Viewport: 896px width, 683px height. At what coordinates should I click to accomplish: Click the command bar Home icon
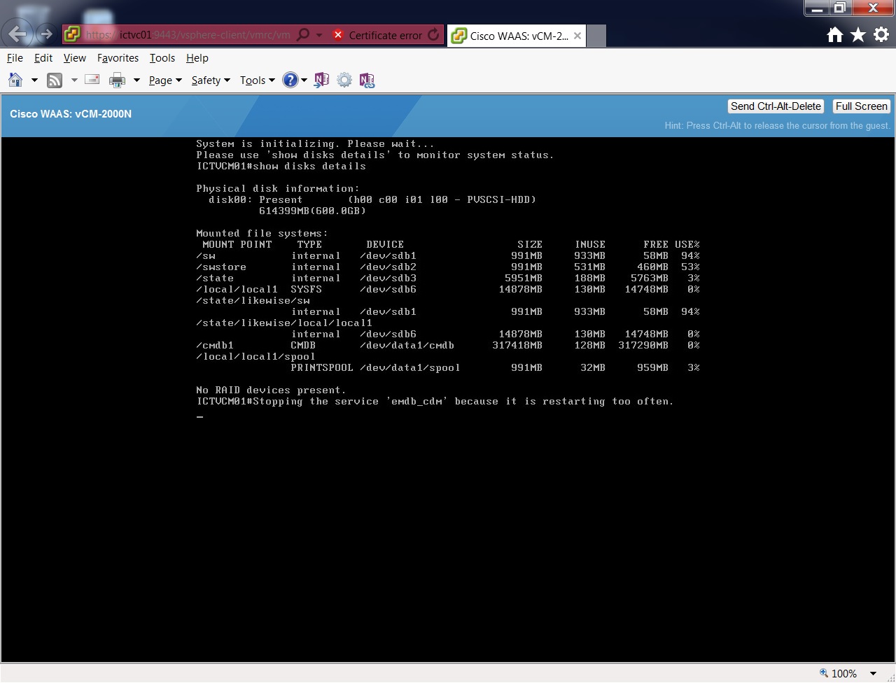[x=15, y=80]
